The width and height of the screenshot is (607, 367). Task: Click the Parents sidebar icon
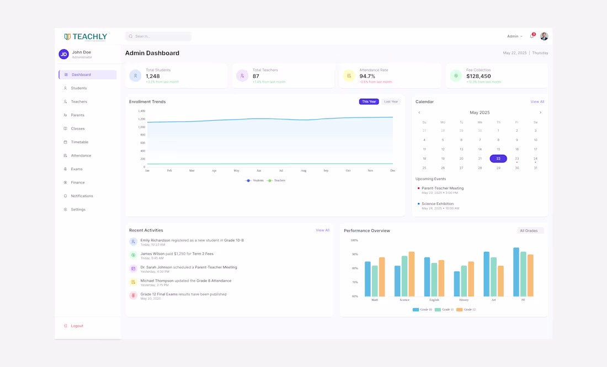tap(65, 115)
